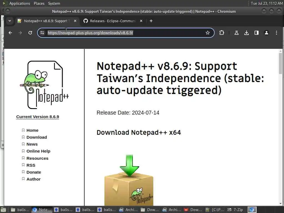Open the News sidebar link
Viewport: 284px width, 213px height.
tap(32, 144)
